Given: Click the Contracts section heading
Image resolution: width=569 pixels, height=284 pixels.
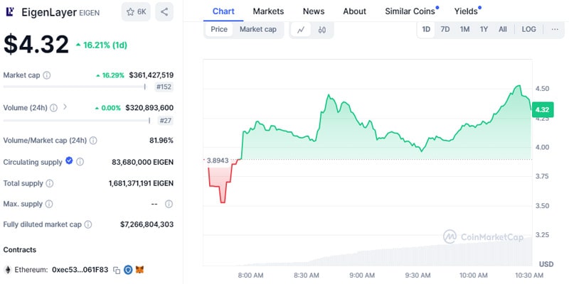Looking at the screenshot, I should point(20,250).
